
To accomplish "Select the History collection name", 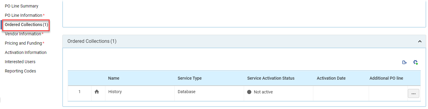I will tap(115, 92).
